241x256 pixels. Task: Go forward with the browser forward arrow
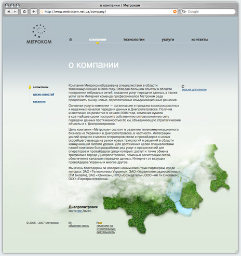point(15,11)
